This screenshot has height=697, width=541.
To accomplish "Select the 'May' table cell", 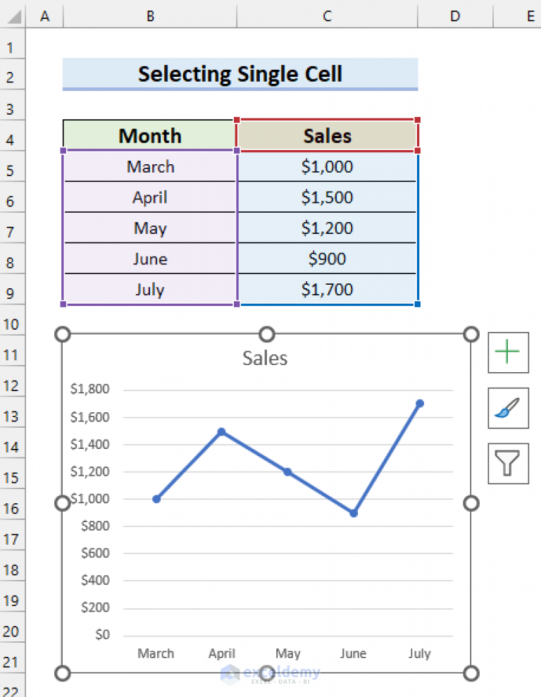I will point(150,228).
